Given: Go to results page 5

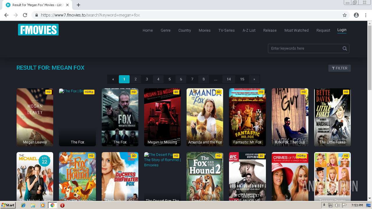Looking at the screenshot, I should (x=169, y=79).
